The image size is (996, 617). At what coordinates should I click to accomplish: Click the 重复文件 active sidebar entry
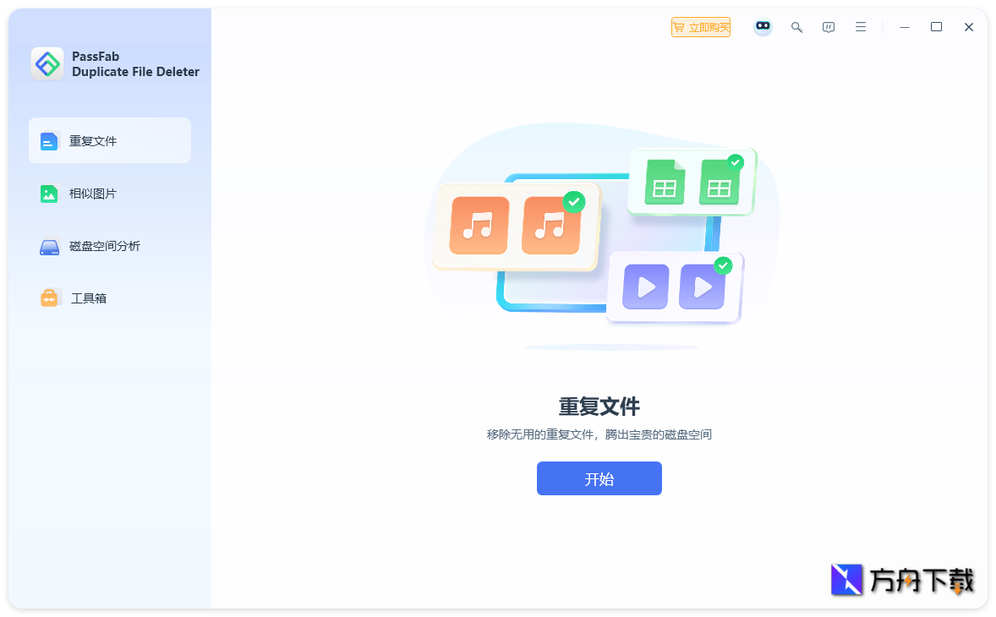(x=95, y=140)
